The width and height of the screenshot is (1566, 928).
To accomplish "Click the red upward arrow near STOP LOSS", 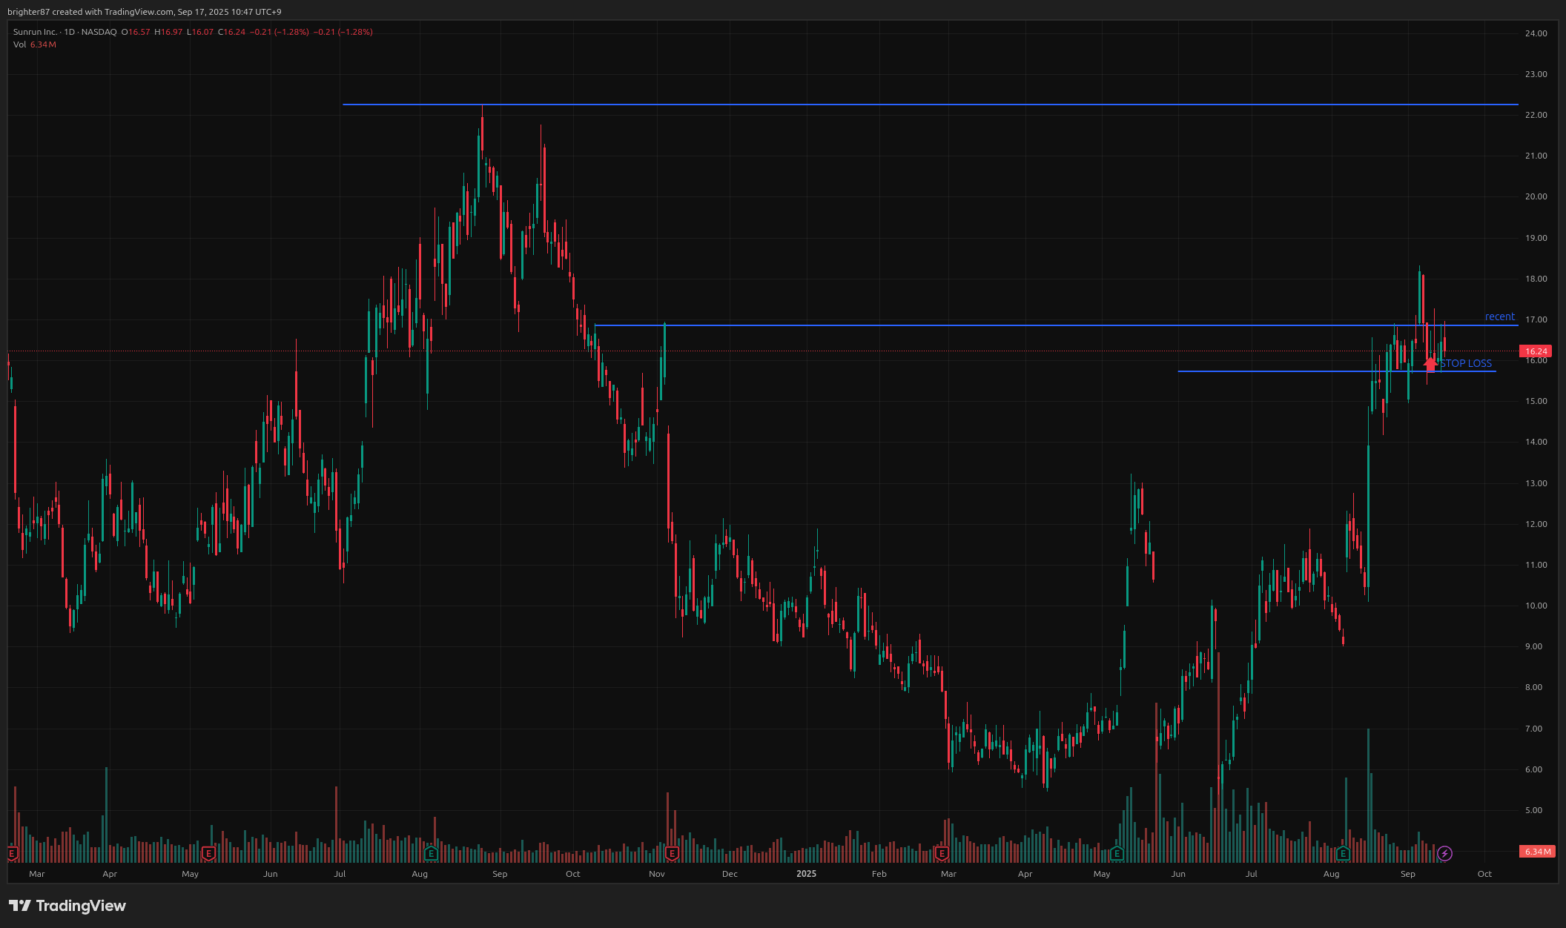I will pos(1430,364).
